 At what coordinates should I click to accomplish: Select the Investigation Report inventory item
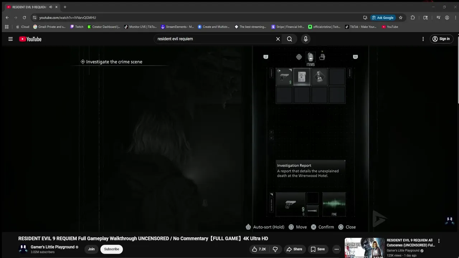tap(302, 77)
